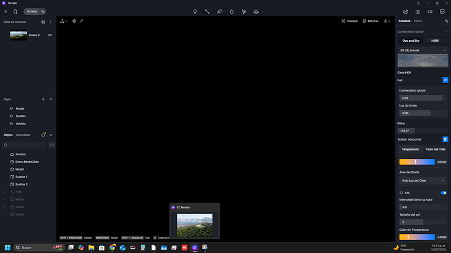The width and height of the screenshot is (451, 253).
Task: Toggle visibility of the Scatter layer
Action: [x=11, y=116]
